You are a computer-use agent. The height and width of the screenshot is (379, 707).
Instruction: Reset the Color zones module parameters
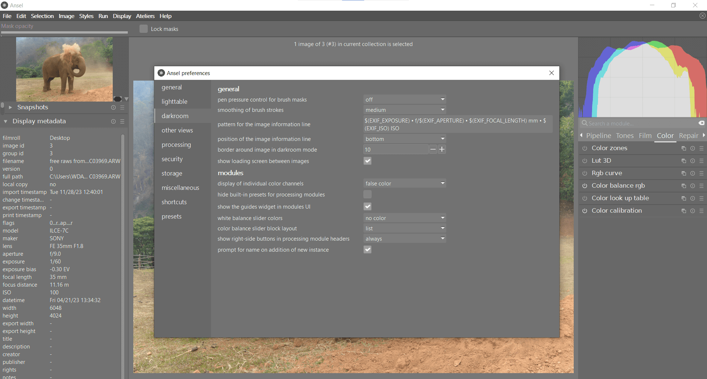tap(693, 148)
